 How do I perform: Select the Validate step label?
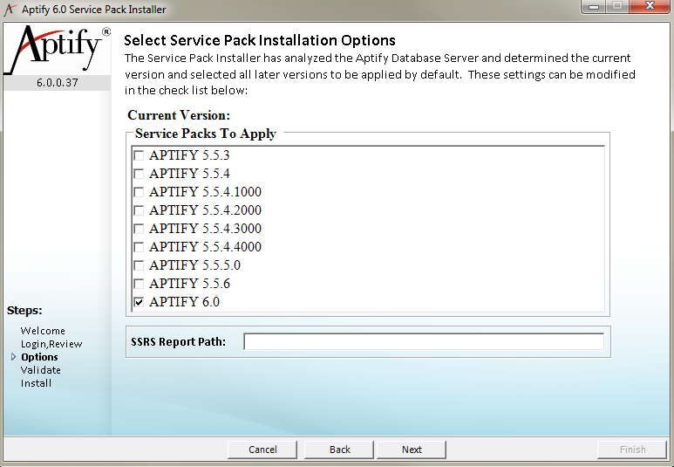(x=41, y=370)
